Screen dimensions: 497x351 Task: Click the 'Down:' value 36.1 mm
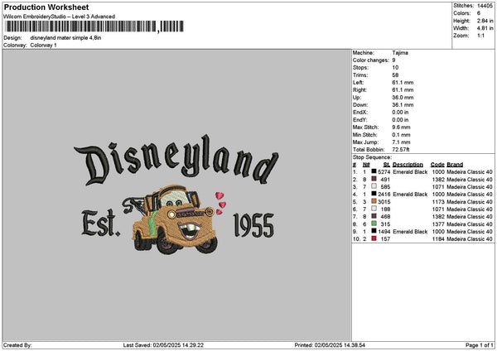403,105
